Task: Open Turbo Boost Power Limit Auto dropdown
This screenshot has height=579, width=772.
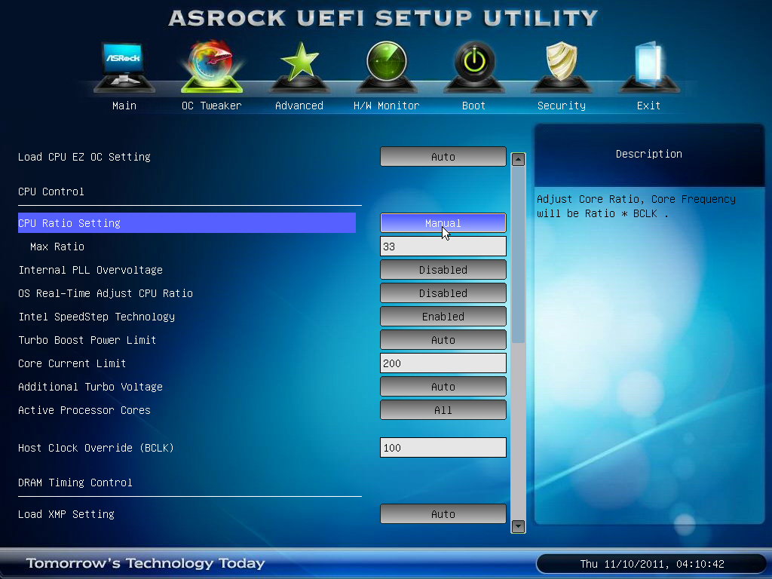Action: click(x=443, y=340)
